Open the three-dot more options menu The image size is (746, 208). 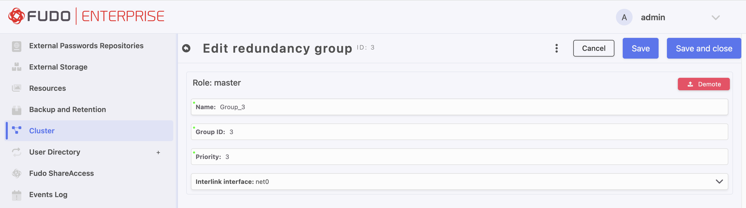(x=556, y=48)
